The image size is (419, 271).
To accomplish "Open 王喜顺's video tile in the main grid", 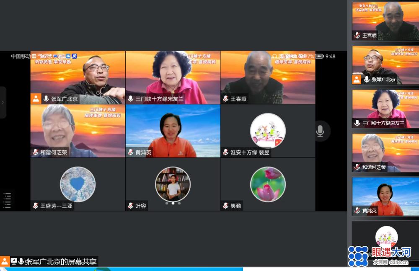I will [268, 77].
